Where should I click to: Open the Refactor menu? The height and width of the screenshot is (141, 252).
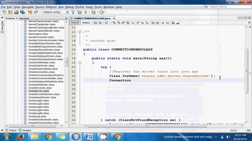point(51,7)
